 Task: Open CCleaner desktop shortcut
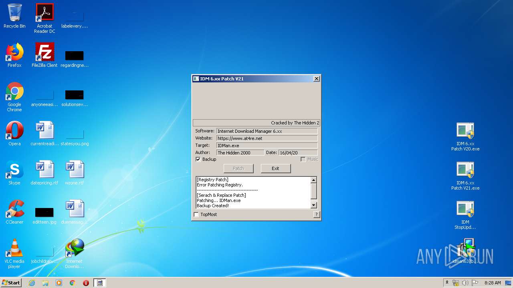pyautogui.click(x=14, y=212)
